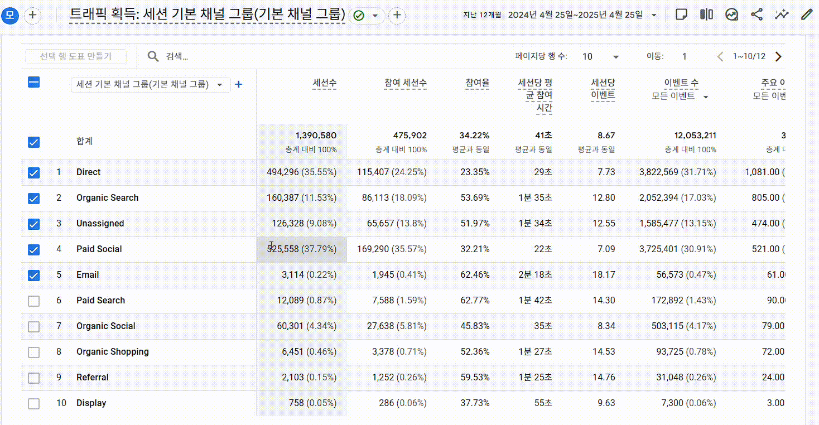Toggle the header select-all checkbox

coord(33,83)
